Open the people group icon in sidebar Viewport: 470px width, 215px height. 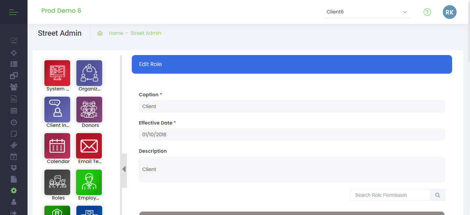point(14,87)
